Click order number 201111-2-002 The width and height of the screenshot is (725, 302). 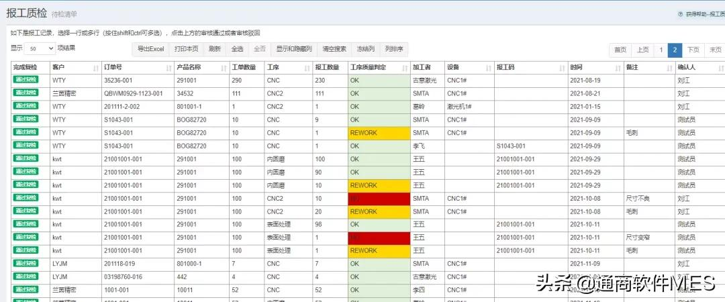click(x=122, y=107)
